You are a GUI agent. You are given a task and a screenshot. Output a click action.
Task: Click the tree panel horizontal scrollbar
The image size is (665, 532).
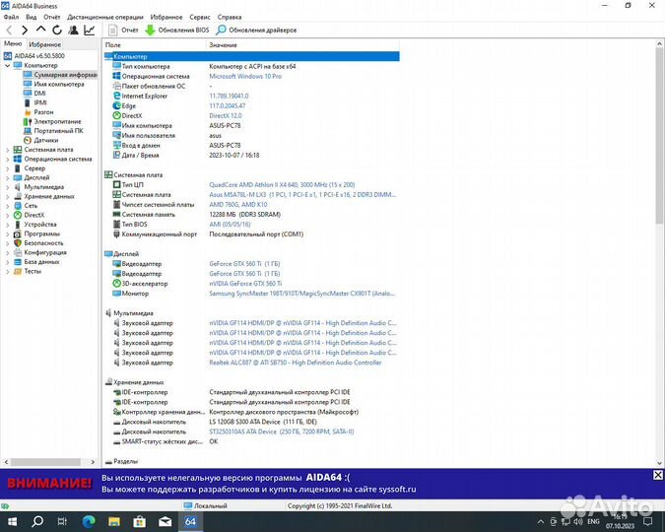(x=45, y=462)
